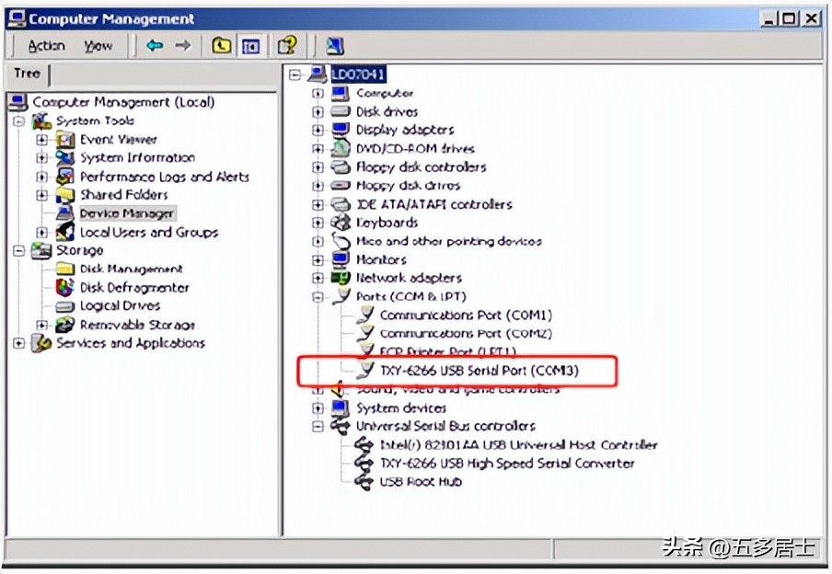The height and width of the screenshot is (574, 832).
Task: Click the Shared Folders icon
Action: point(65,195)
